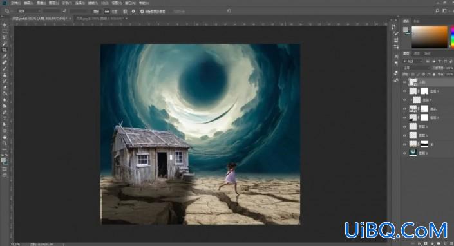This screenshot has width=454, height=246.
Task: Select the Rectangular Marquee tool
Action: 5,32
